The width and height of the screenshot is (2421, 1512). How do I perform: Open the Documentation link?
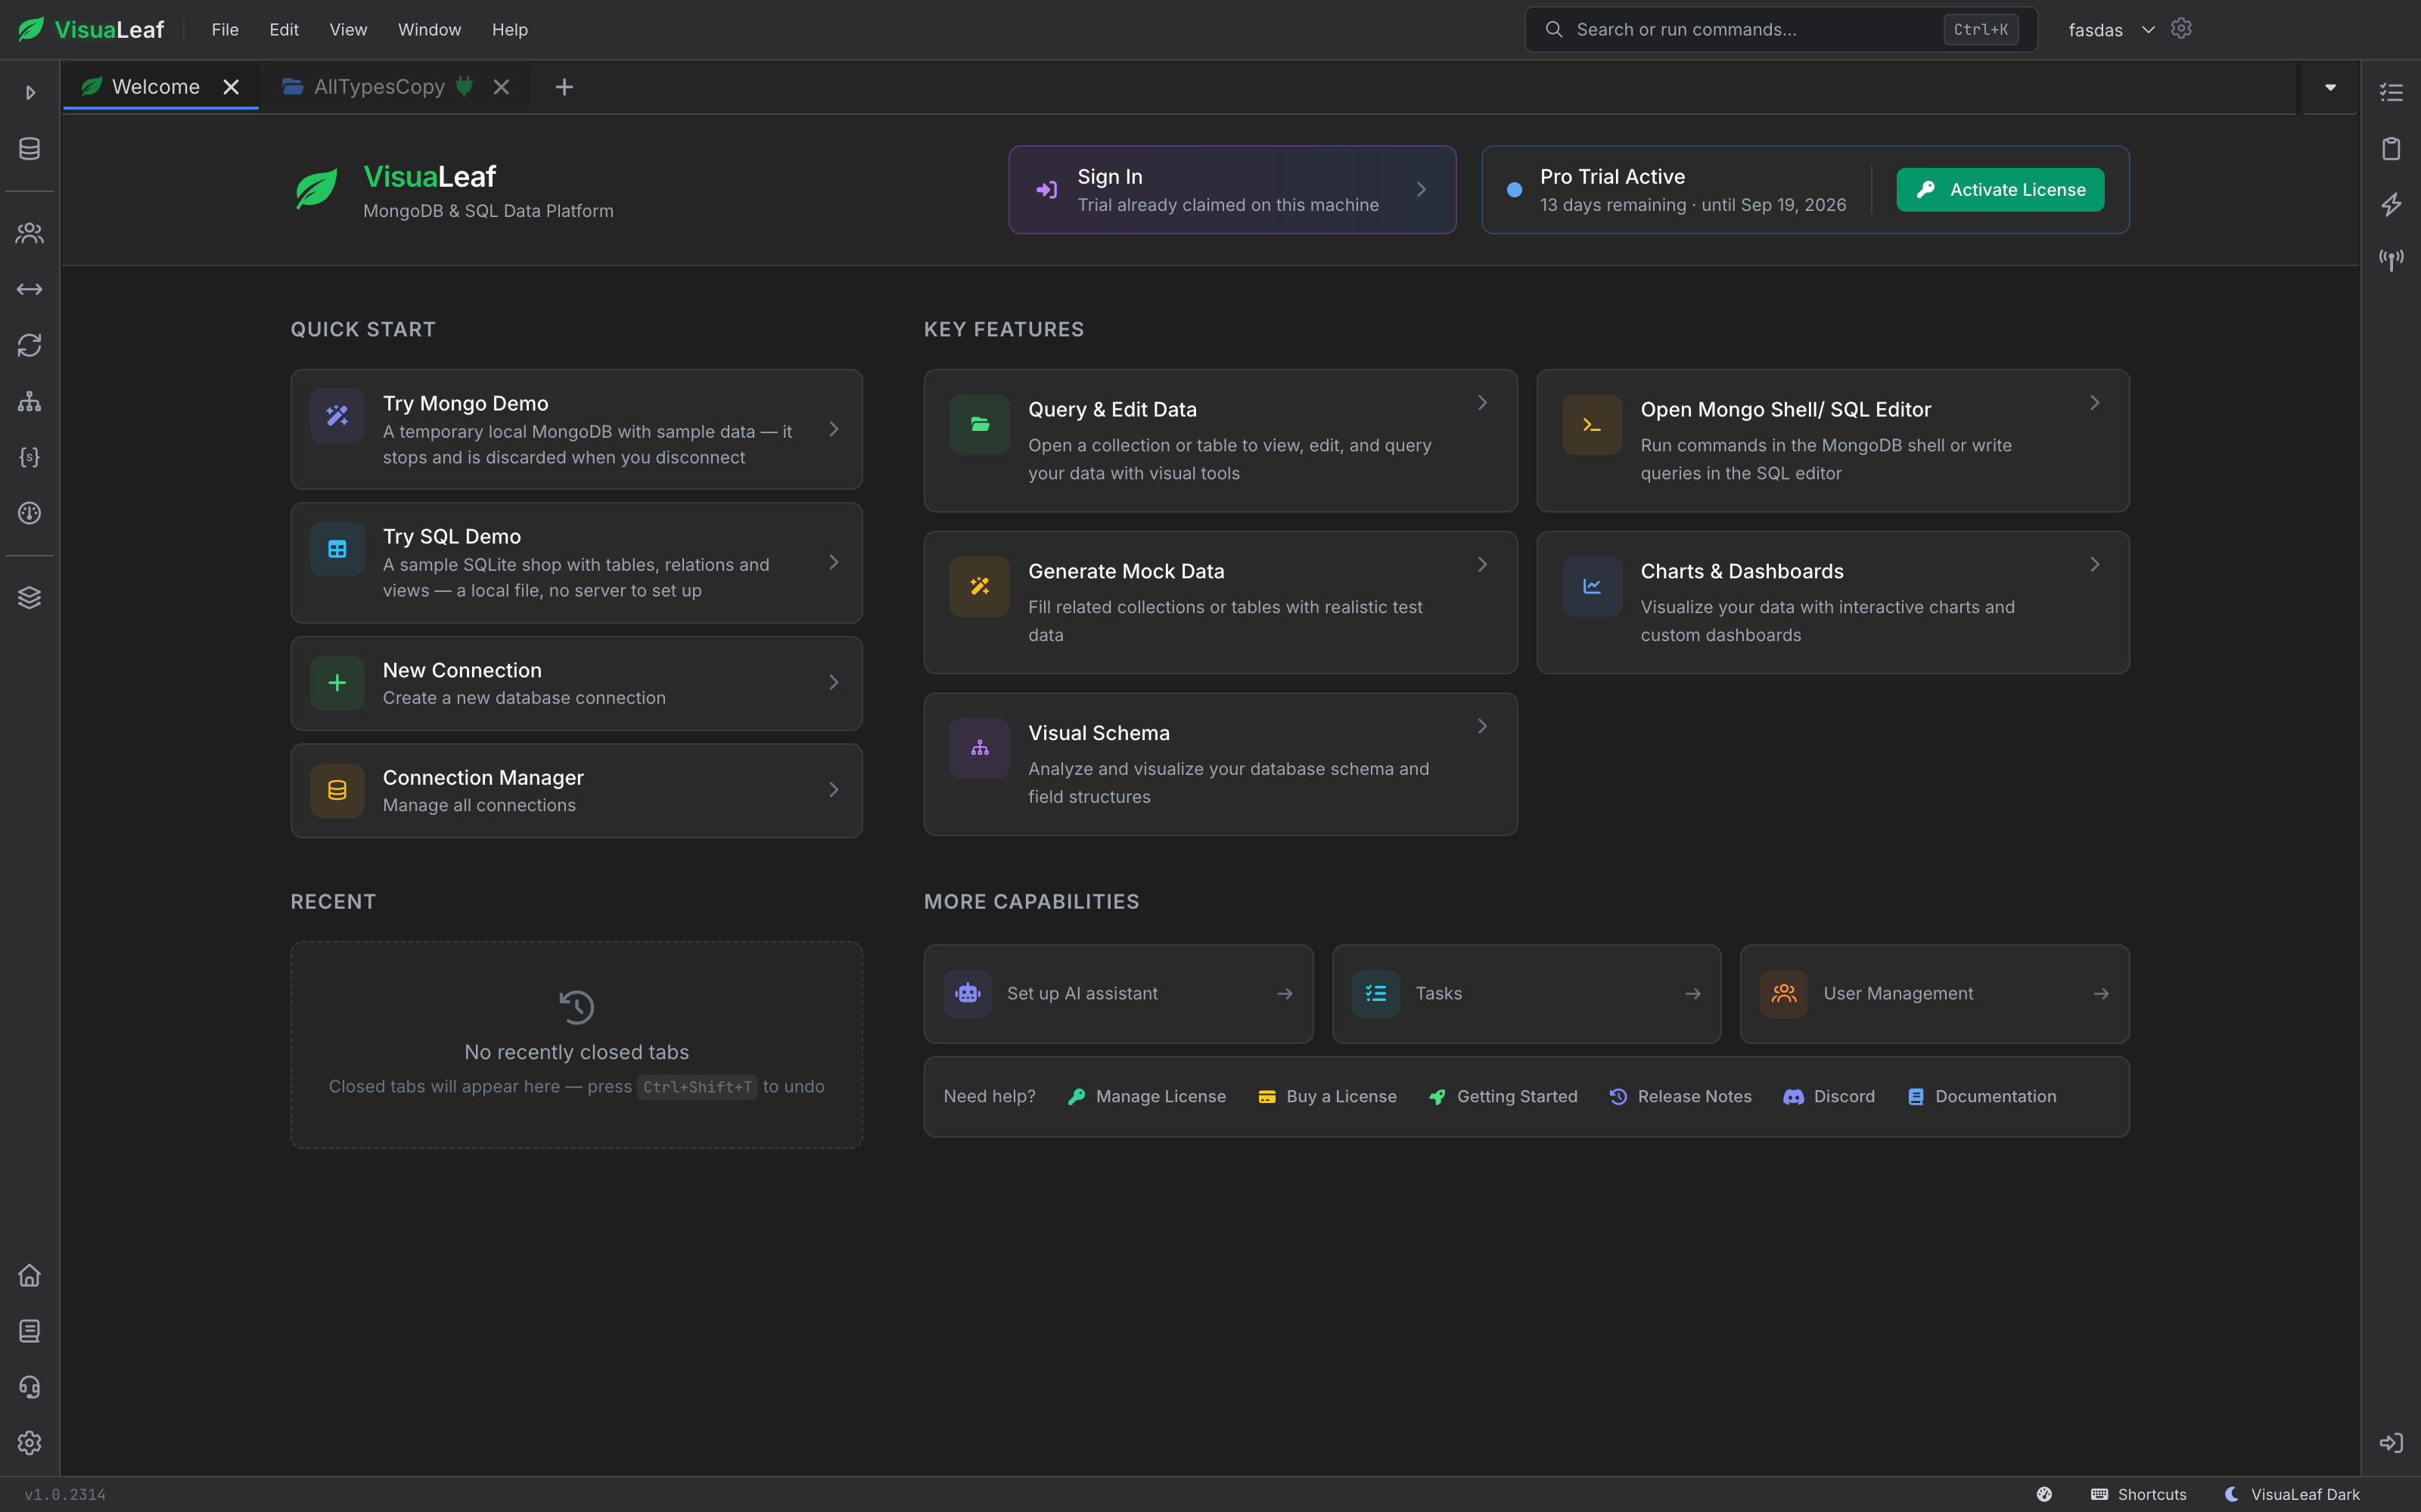point(1981,1097)
